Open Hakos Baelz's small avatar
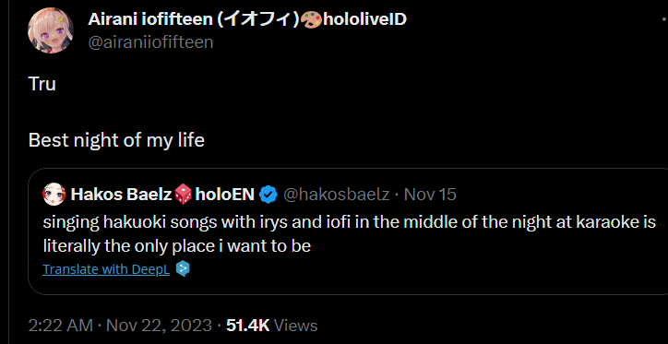668x344 pixels. coord(54,195)
